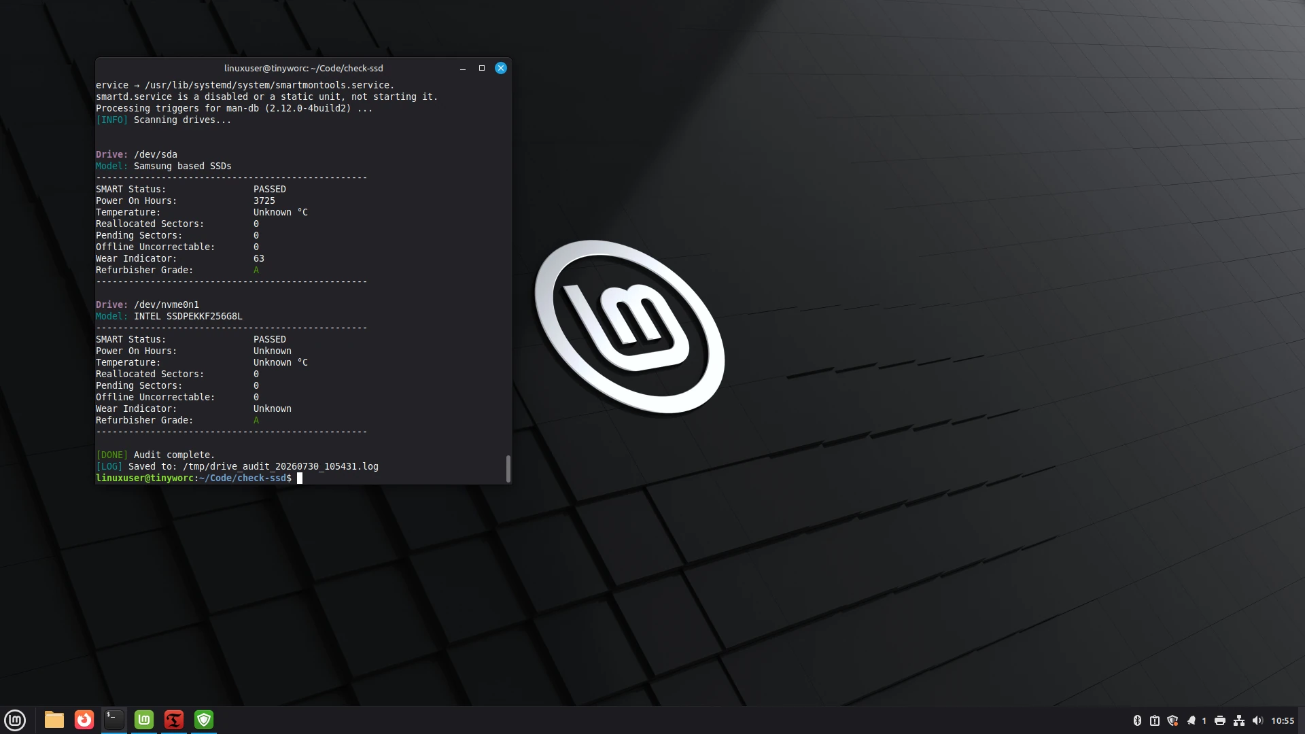Click nvme0n1 Offline Uncorrectable row
The width and height of the screenshot is (1305, 734).
[177, 398]
